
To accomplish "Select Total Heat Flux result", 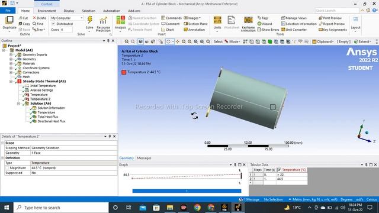I will [48, 117].
